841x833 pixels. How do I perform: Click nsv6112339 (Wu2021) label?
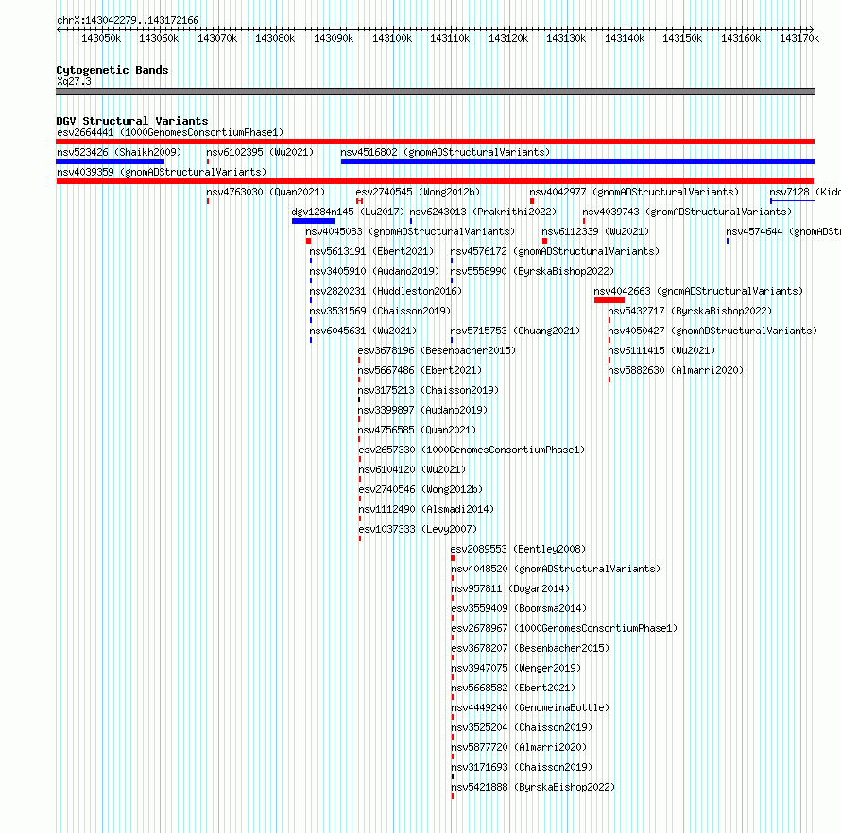coord(595,231)
